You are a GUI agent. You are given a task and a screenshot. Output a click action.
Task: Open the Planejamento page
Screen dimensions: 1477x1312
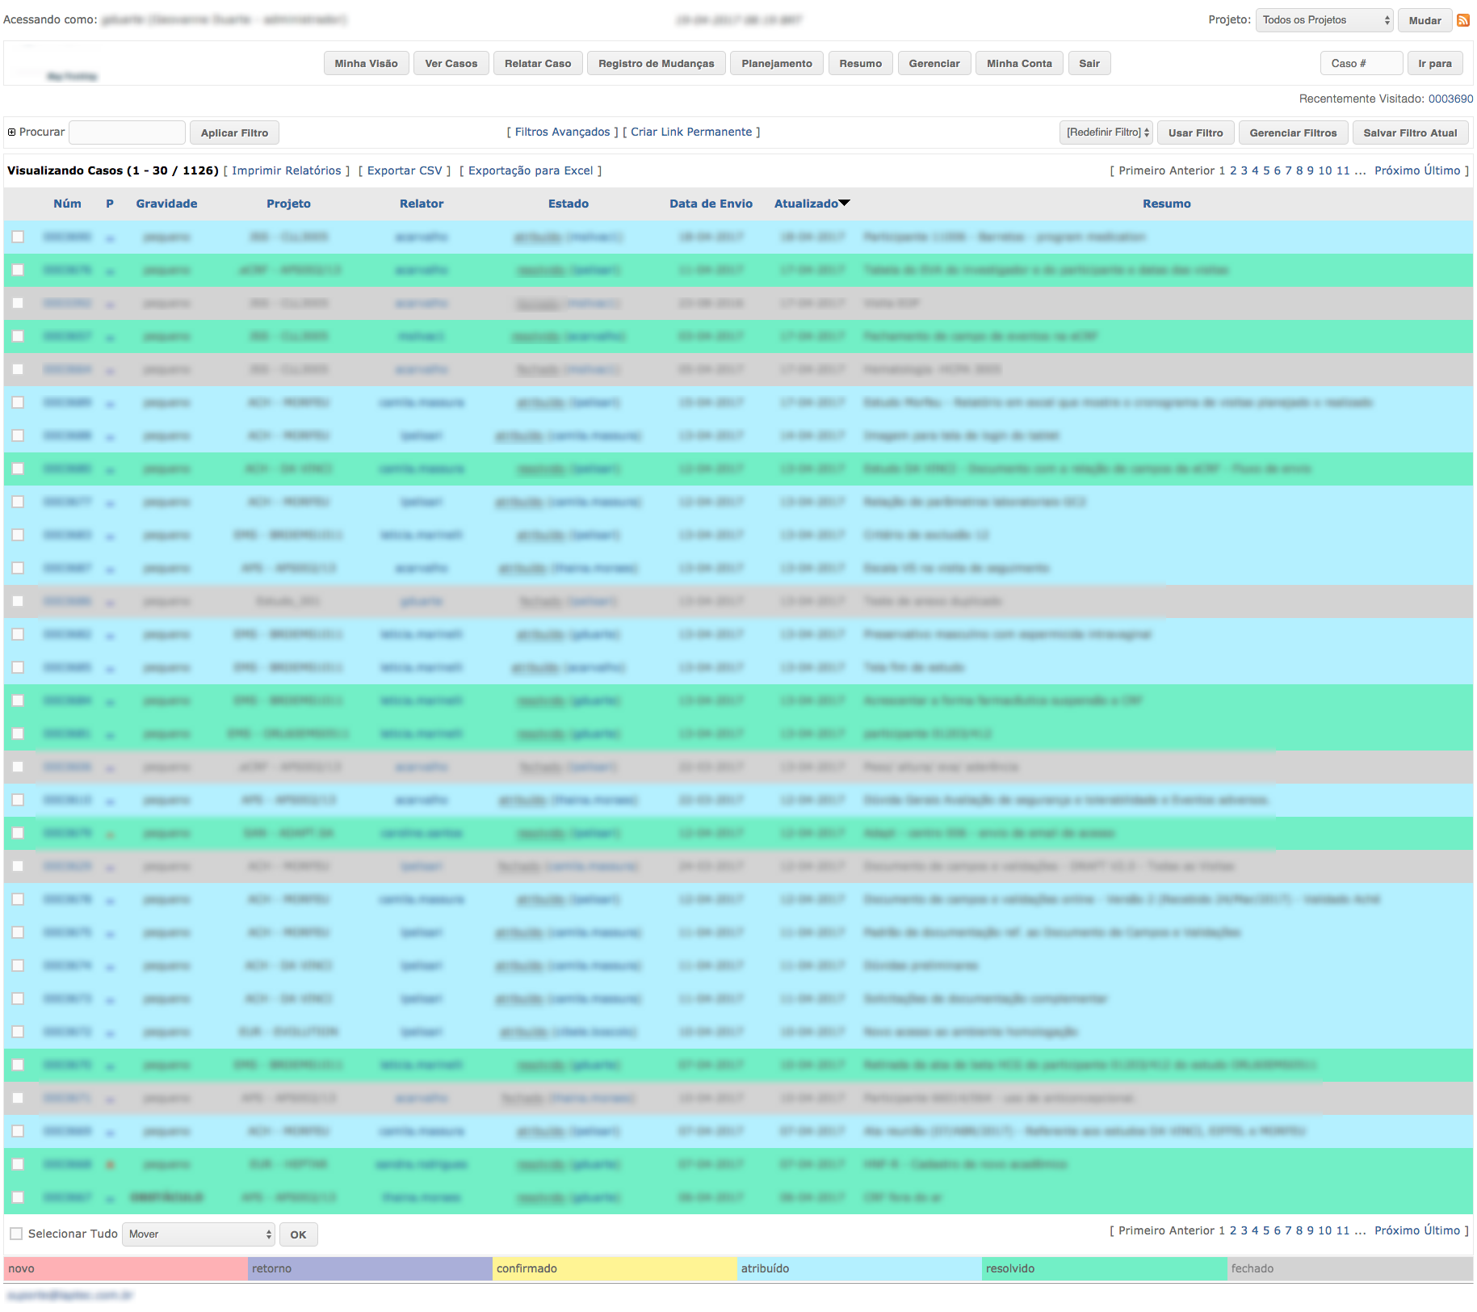(777, 63)
